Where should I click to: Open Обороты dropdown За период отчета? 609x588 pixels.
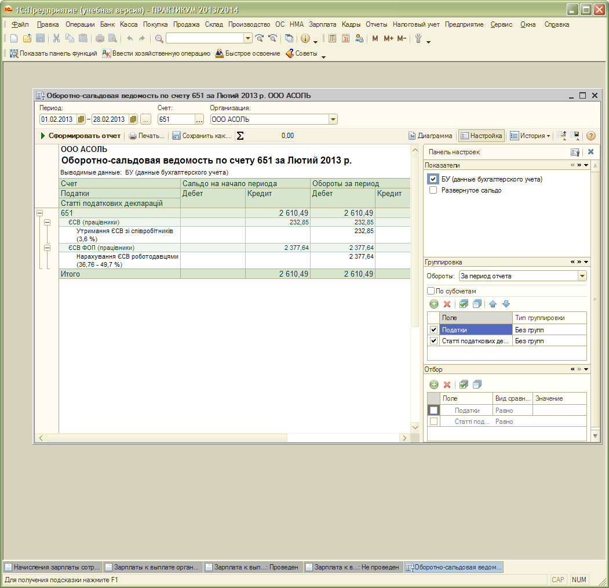(x=582, y=276)
